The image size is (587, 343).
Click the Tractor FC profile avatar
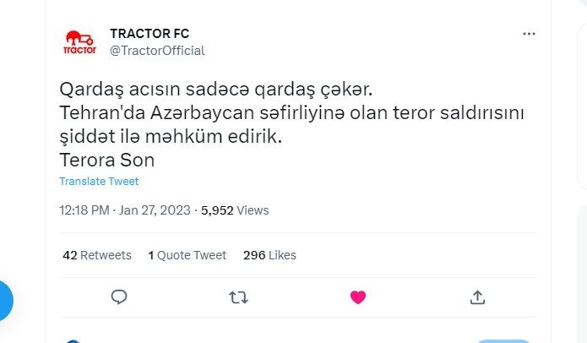[81, 41]
